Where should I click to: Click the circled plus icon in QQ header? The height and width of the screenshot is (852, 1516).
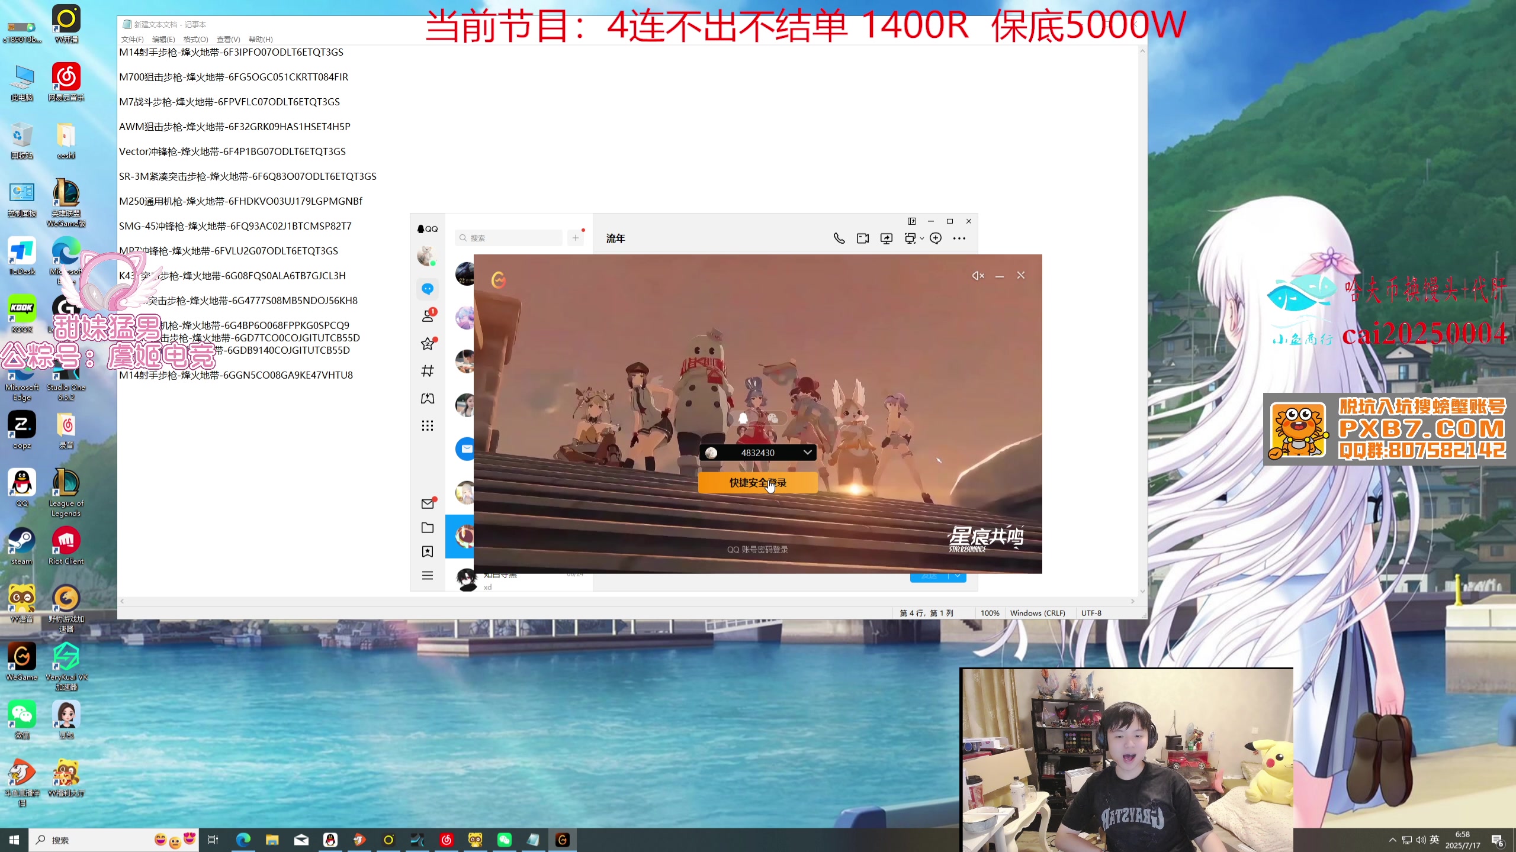[936, 238]
